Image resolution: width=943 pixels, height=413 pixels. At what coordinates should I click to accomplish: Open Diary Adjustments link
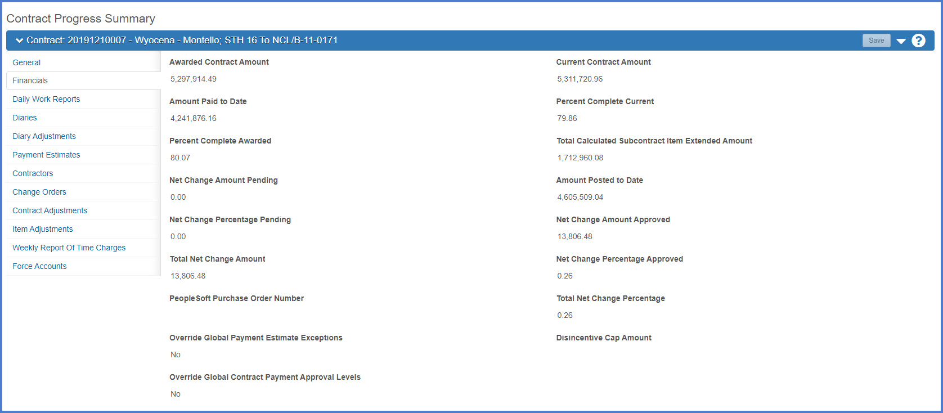click(x=44, y=136)
